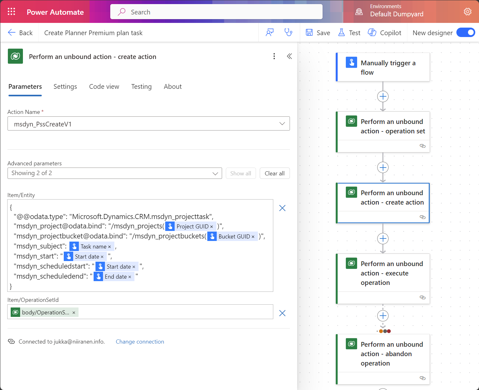The height and width of the screenshot is (390, 479).
Task: Switch to the Code view tab
Action: point(104,87)
